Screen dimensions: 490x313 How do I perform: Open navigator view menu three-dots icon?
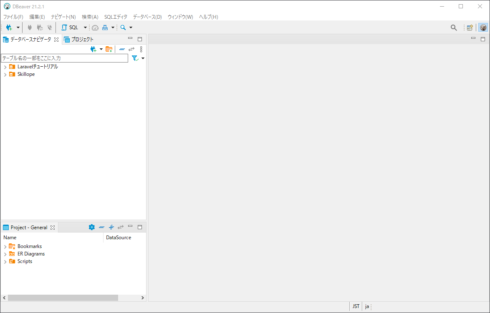141,49
